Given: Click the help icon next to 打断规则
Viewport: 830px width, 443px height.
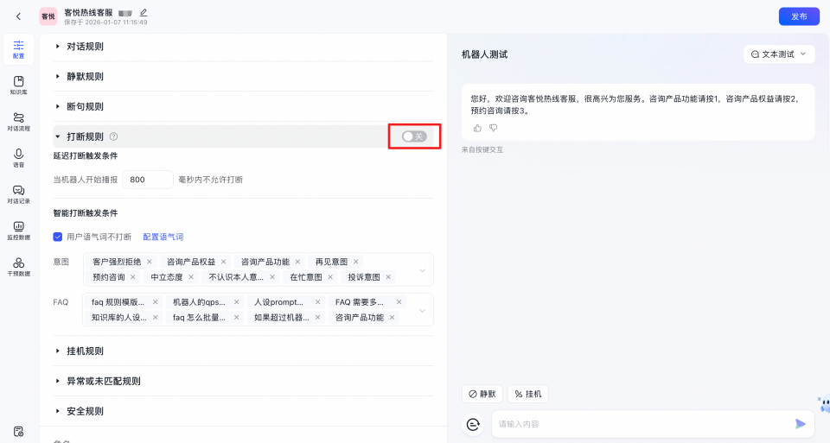Looking at the screenshot, I should point(113,136).
